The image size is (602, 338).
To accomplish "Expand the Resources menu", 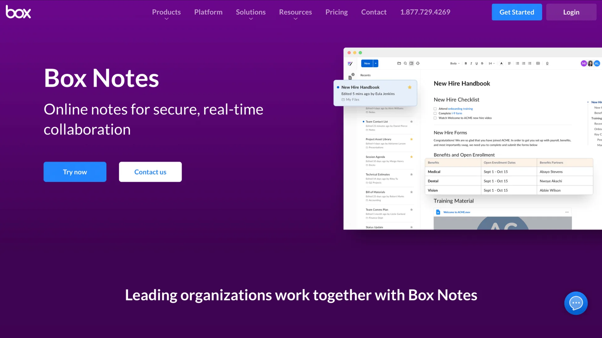I will click(x=296, y=14).
